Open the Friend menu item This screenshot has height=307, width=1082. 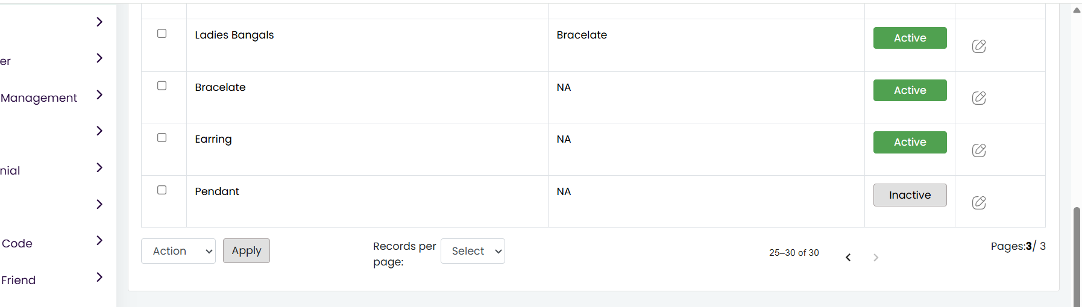click(x=18, y=280)
